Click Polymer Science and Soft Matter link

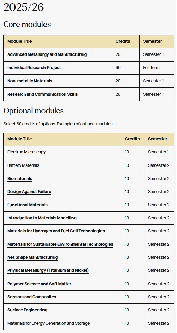coord(39,284)
